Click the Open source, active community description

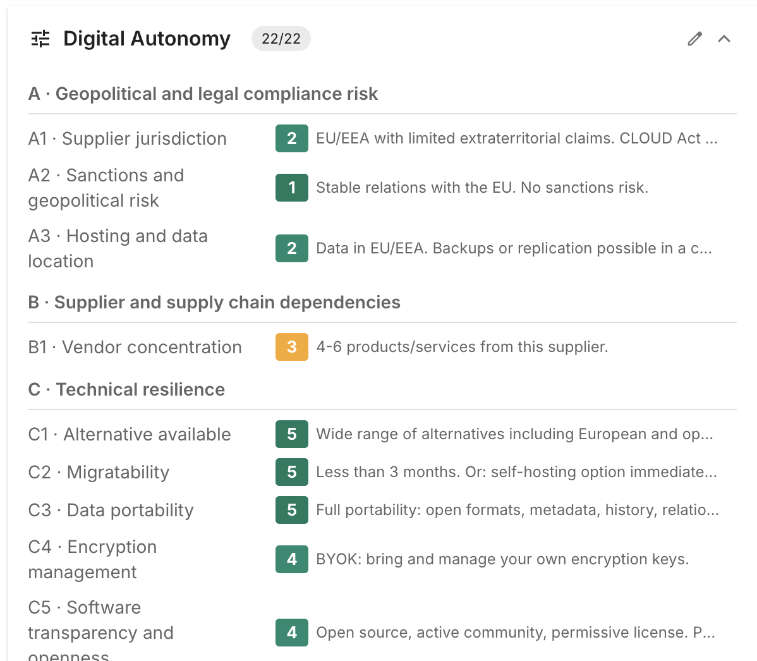pyautogui.click(x=516, y=633)
